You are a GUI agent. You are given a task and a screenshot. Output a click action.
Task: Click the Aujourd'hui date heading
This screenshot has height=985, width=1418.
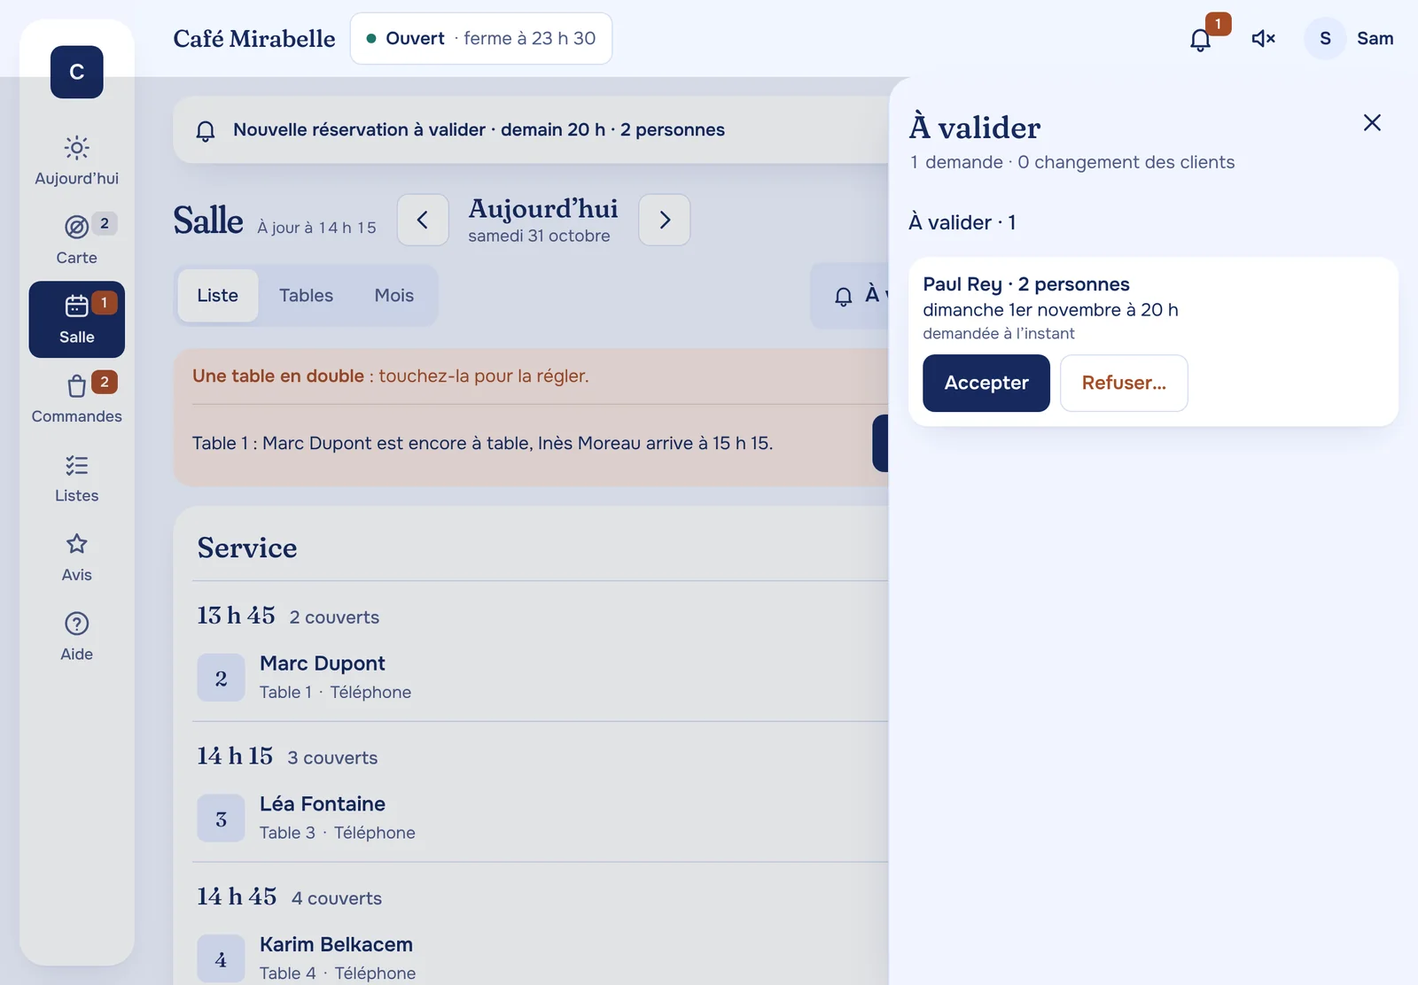(x=543, y=209)
